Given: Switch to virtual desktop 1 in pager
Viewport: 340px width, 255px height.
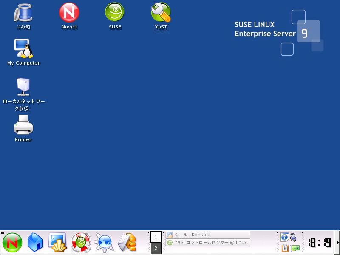Looking at the screenshot, I should click(x=156, y=237).
